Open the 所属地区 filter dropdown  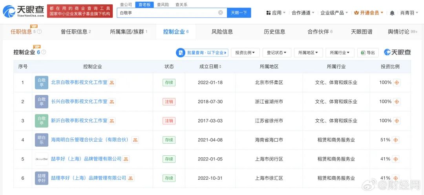click(x=308, y=53)
